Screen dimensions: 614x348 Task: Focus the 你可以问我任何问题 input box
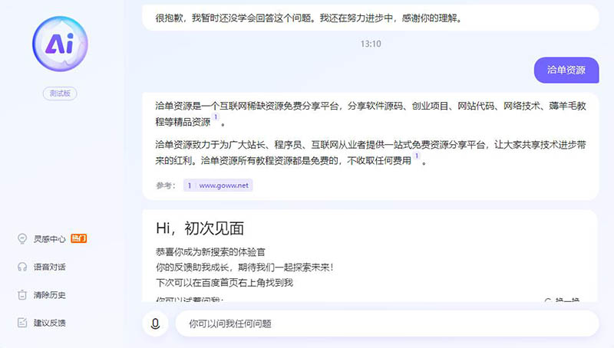tap(387, 323)
